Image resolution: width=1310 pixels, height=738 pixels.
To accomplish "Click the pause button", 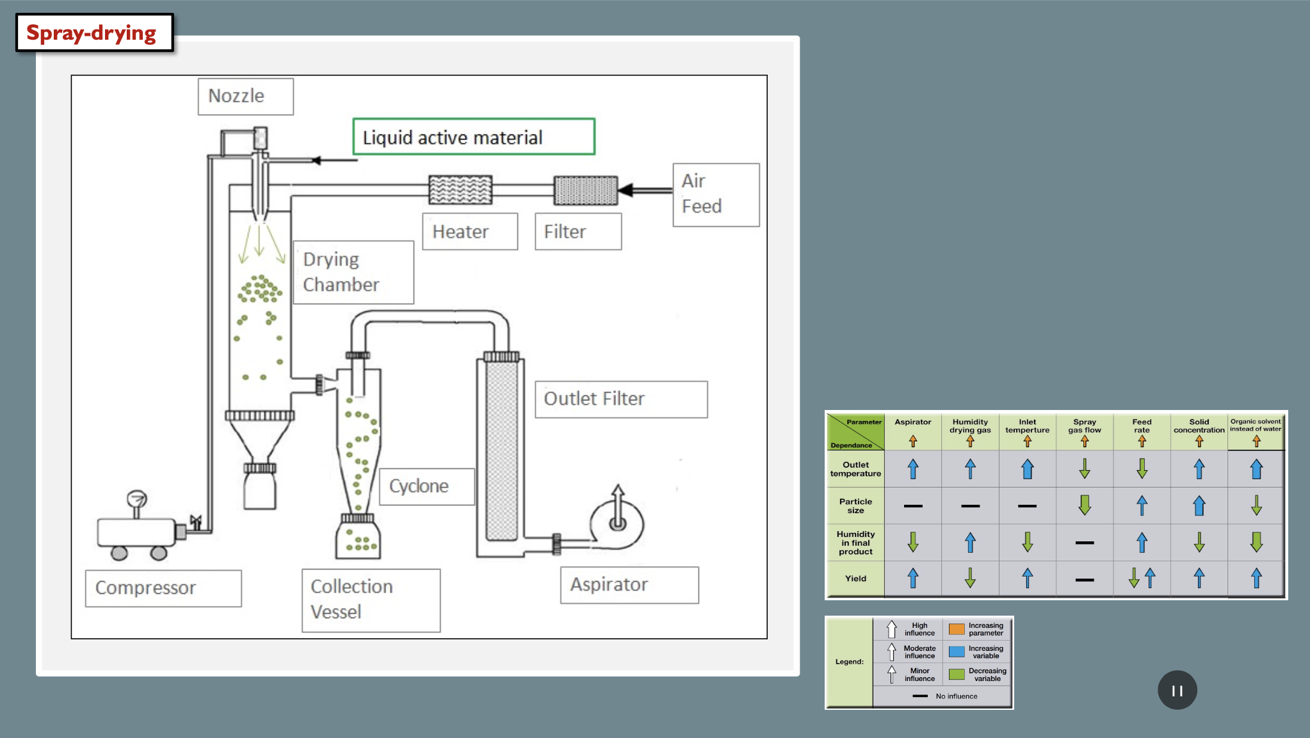I will pos(1177,691).
